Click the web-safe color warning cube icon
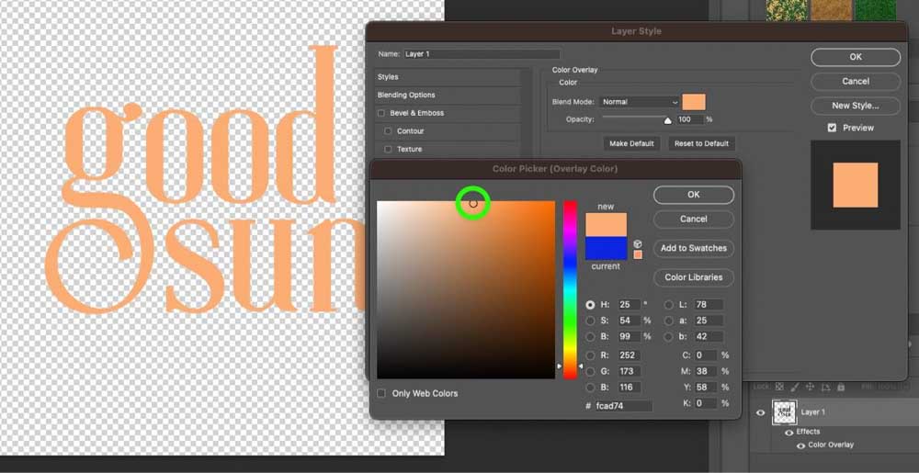This screenshot has width=919, height=473. click(x=638, y=244)
